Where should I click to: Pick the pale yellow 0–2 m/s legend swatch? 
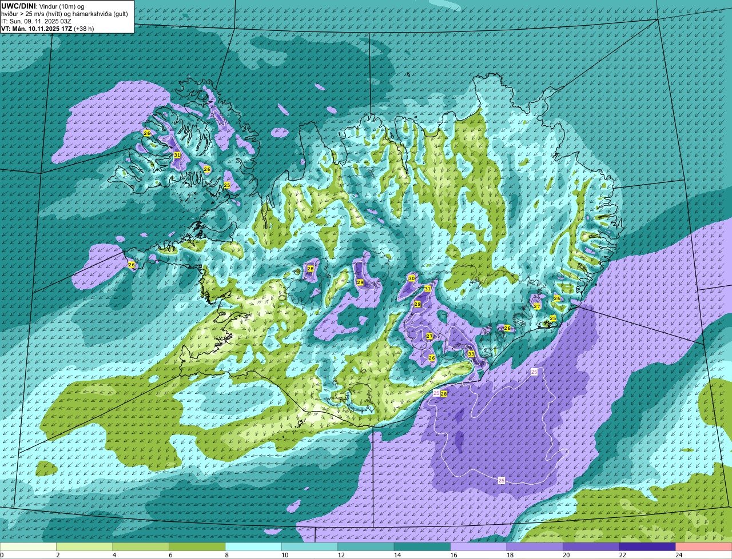coord(29,547)
